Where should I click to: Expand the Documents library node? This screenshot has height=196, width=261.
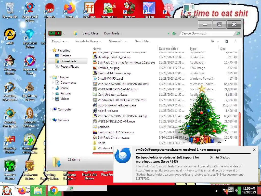(x=53, y=82)
